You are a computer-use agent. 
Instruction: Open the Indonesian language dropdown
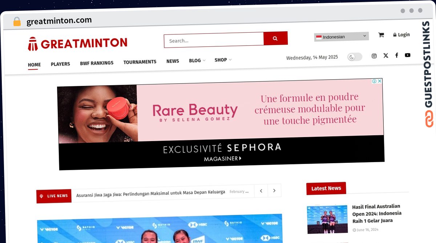coord(341,36)
